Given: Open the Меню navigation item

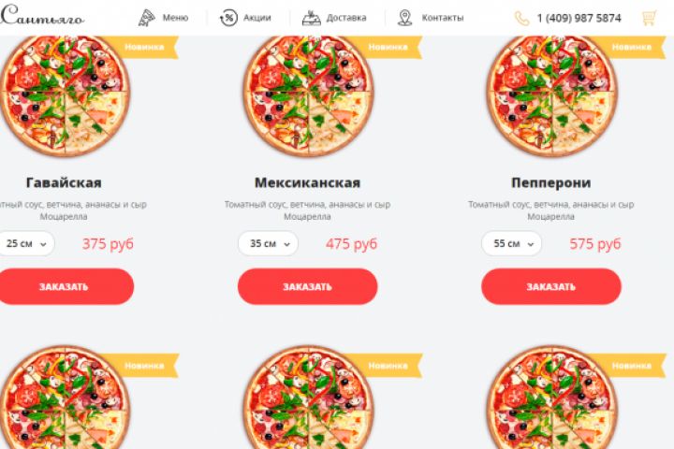Looking at the screenshot, I should point(175,18).
